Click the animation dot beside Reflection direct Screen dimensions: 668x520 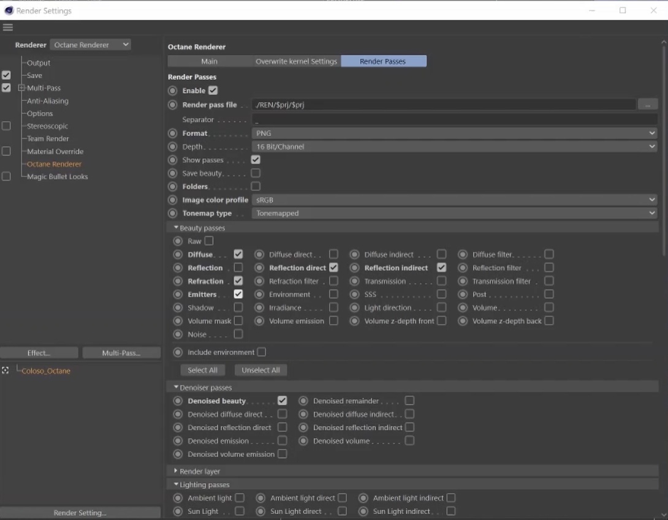coord(259,268)
